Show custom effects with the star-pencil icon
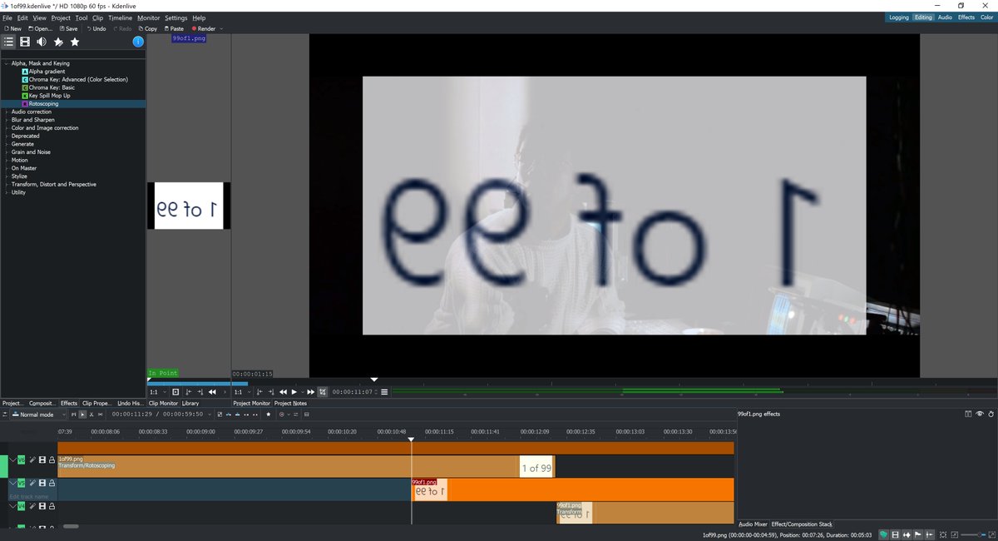This screenshot has height=541, width=998. [x=58, y=42]
